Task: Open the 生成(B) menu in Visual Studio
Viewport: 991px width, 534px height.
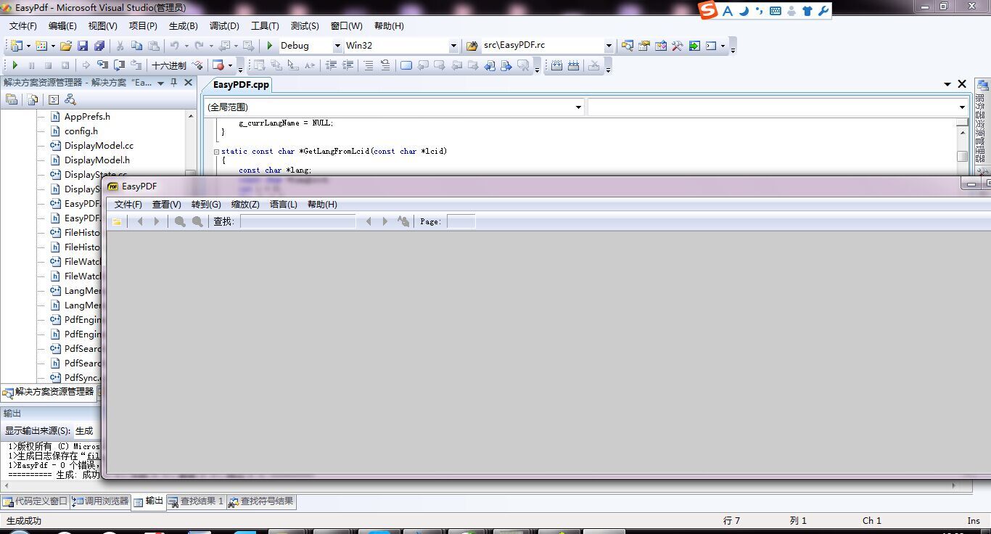Action: click(183, 26)
